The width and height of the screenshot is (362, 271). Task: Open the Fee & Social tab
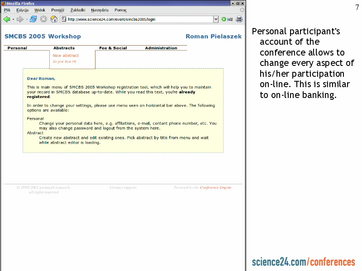[x=113, y=48]
